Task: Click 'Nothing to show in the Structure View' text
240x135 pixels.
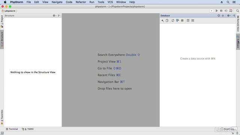Action: [33, 72]
